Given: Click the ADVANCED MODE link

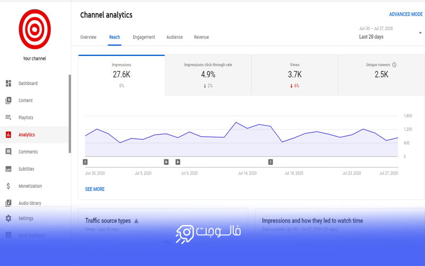Looking at the screenshot, I should click(x=405, y=14).
